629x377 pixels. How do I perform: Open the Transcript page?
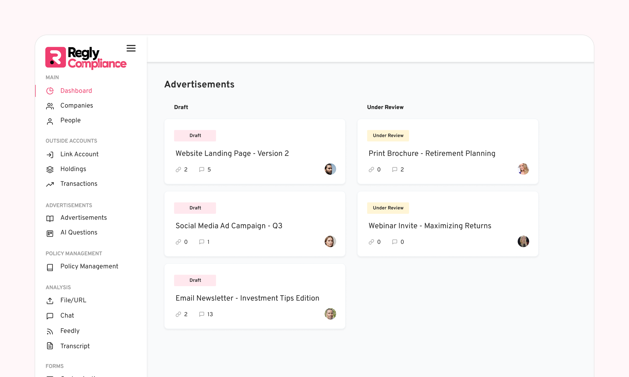point(75,346)
